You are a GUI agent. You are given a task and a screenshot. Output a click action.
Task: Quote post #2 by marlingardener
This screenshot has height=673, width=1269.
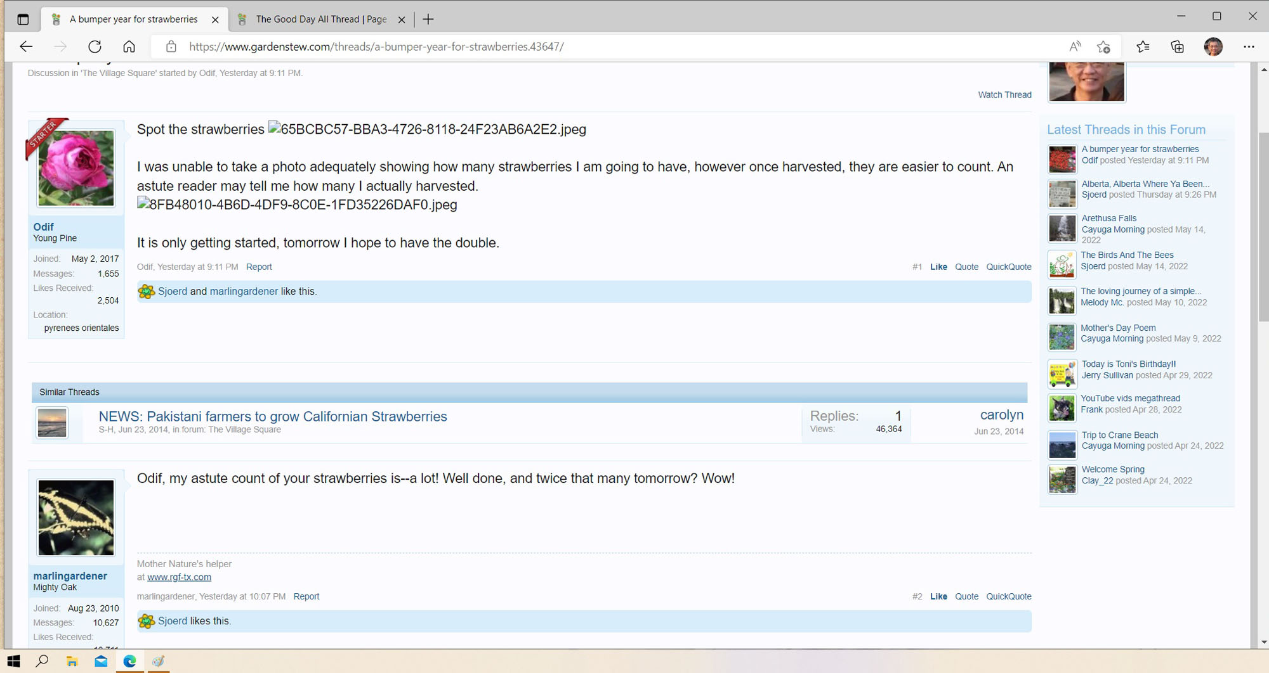click(966, 596)
